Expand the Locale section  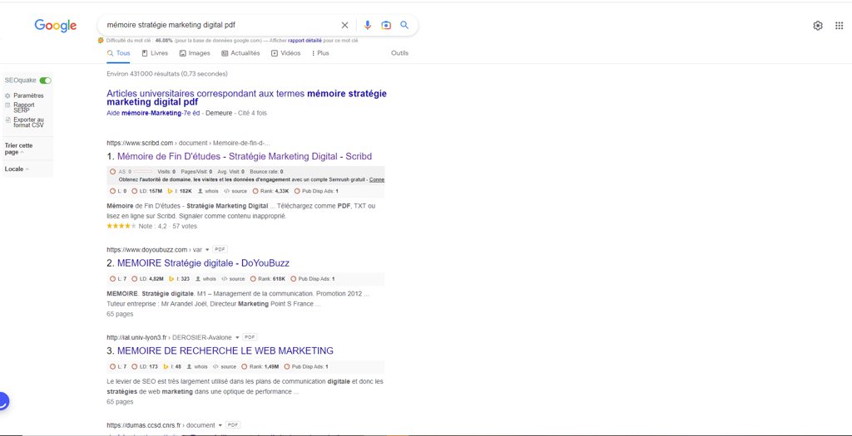tap(17, 169)
